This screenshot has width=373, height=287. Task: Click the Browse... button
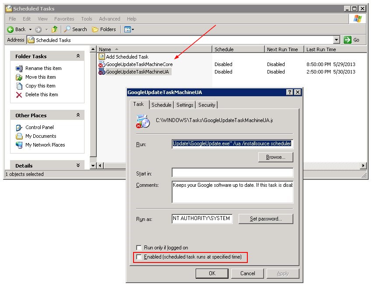(276, 157)
